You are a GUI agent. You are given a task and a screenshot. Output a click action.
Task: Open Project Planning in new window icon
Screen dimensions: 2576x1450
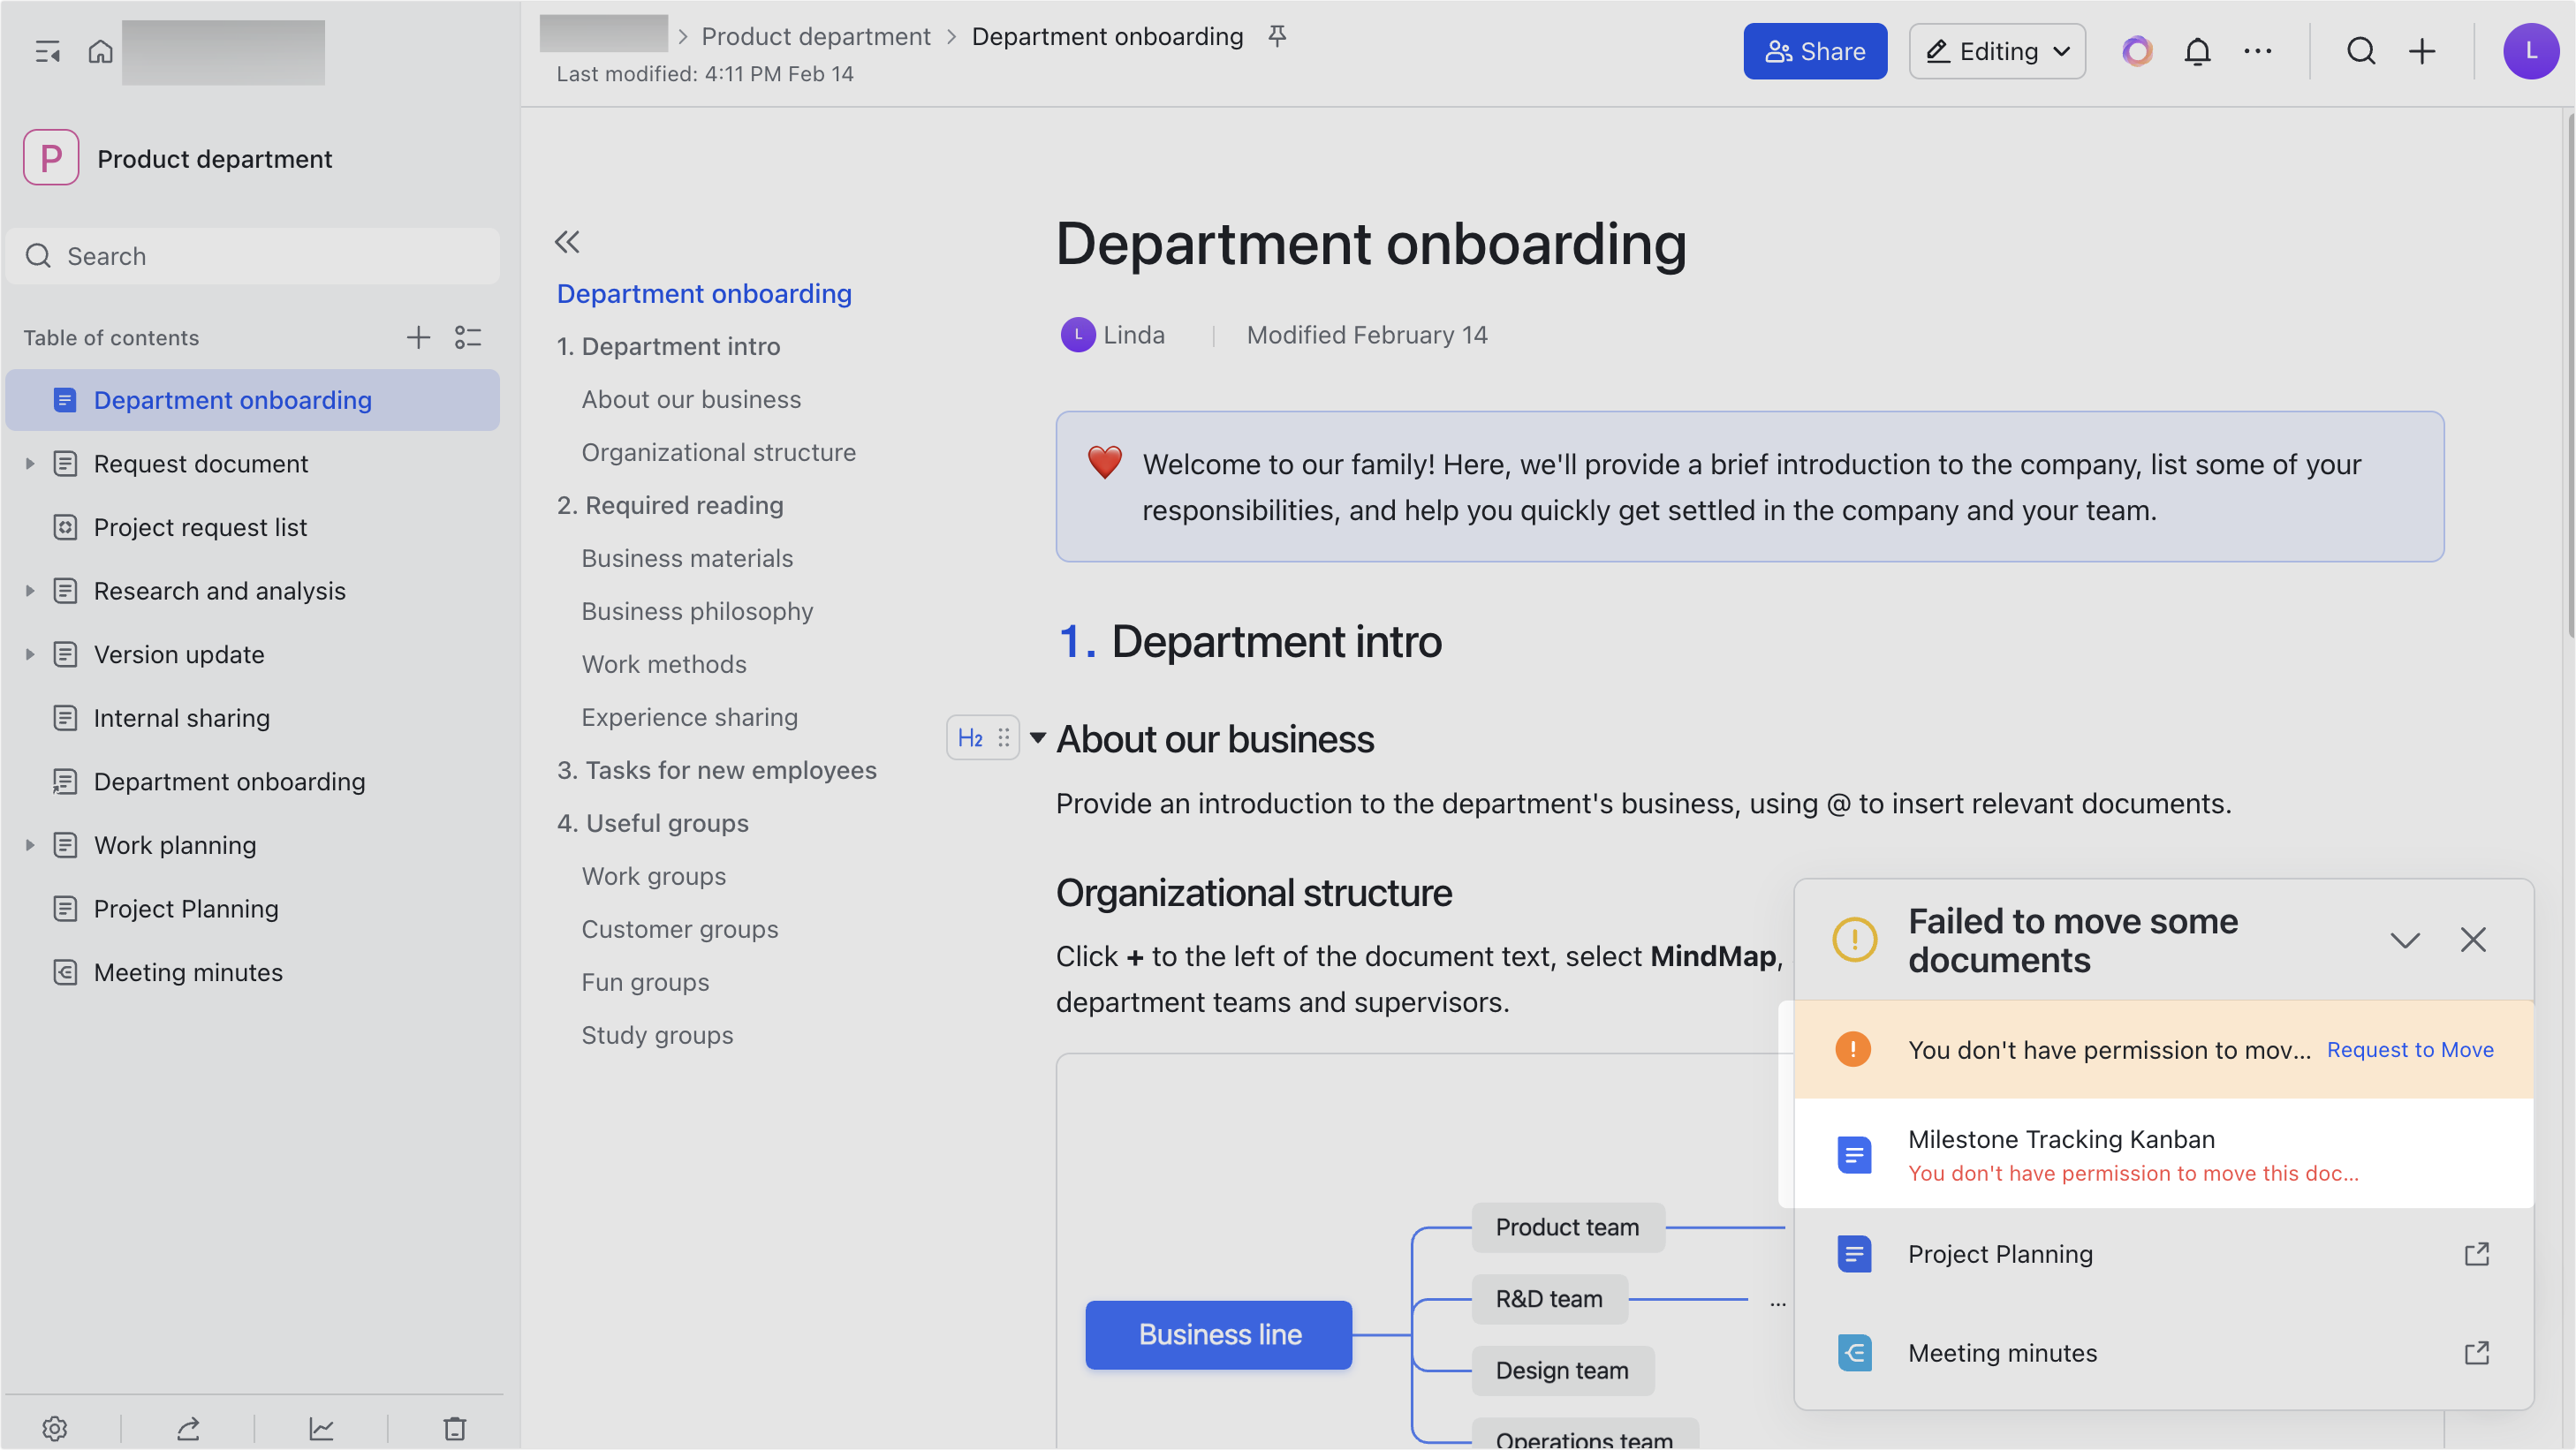2475,1254
